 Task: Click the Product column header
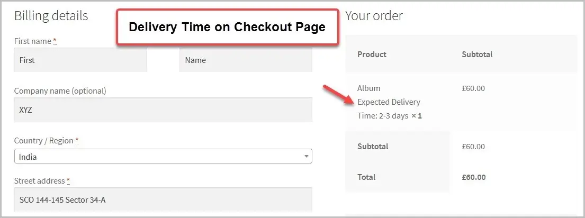[372, 54]
